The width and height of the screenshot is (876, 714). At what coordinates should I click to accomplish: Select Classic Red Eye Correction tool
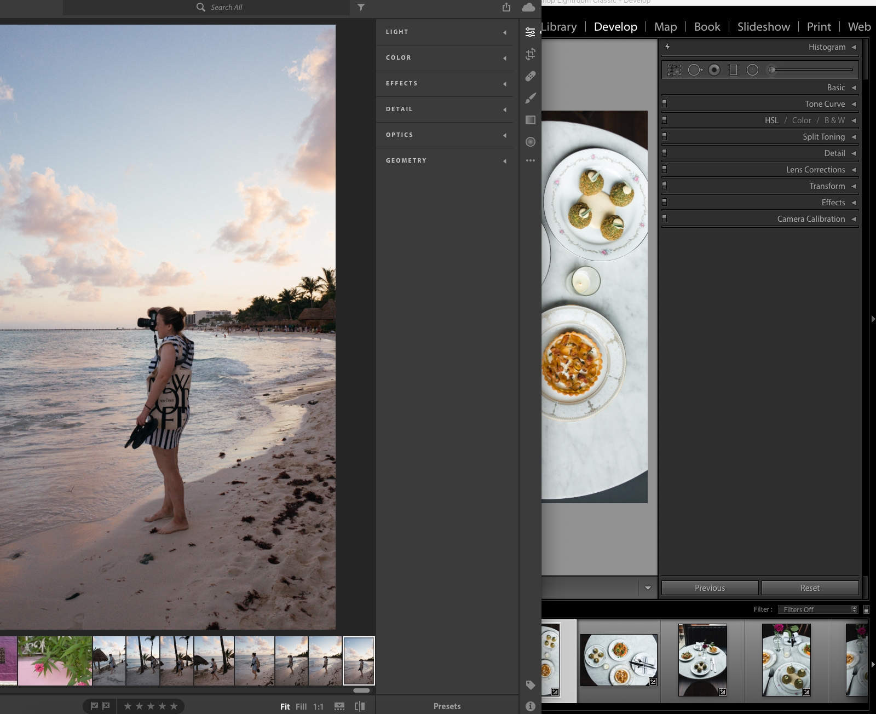[714, 70]
